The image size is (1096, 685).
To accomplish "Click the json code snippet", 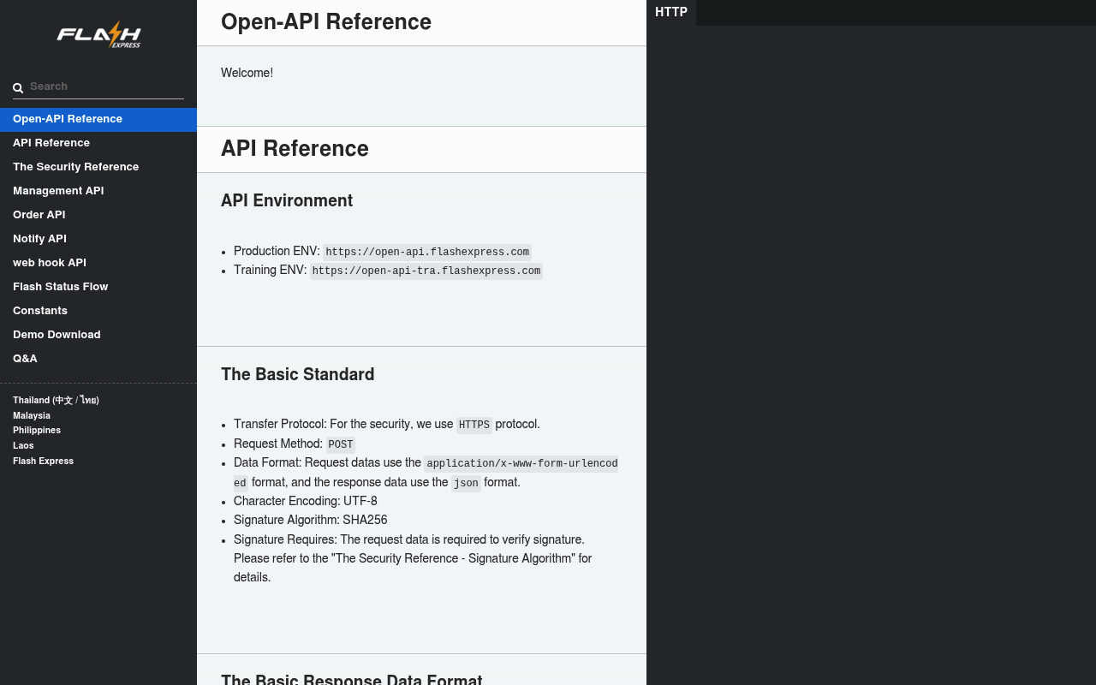I will [466, 483].
